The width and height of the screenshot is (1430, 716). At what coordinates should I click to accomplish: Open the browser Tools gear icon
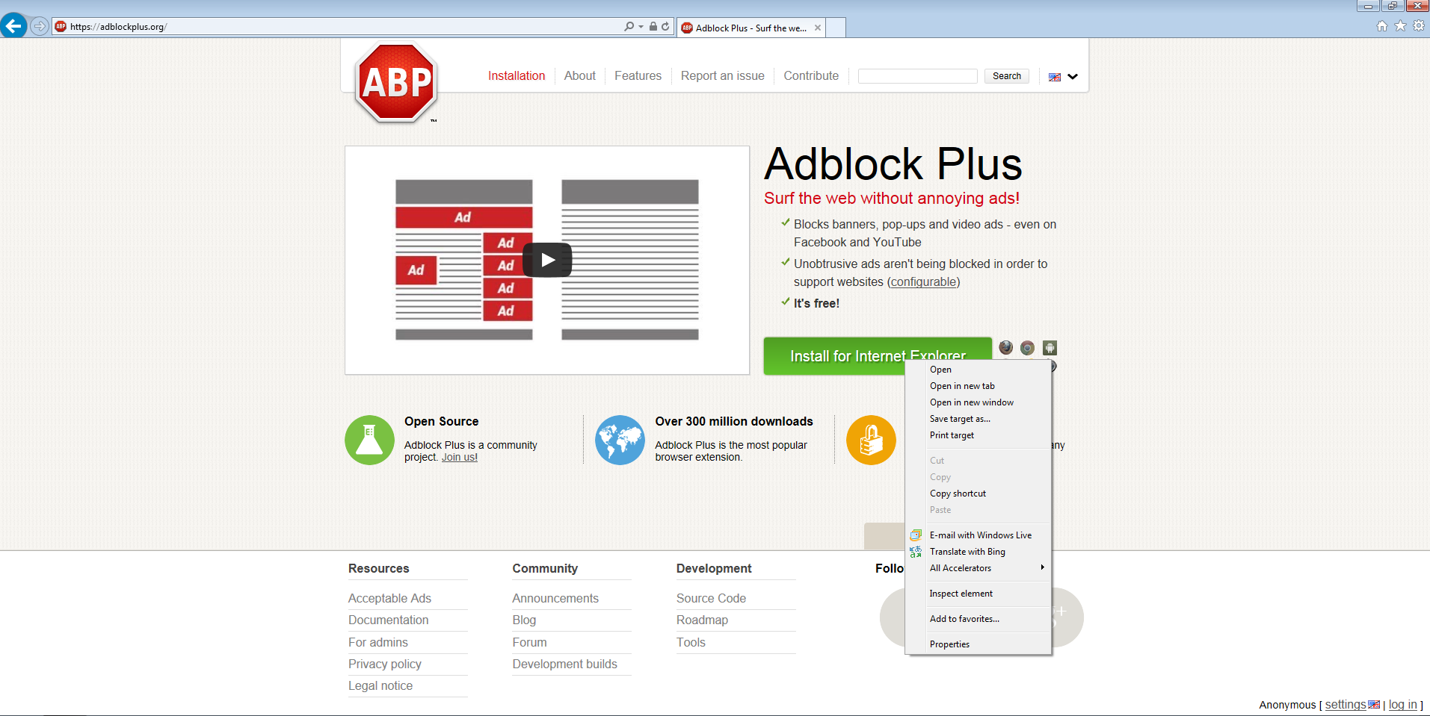click(x=1418, y=26)
